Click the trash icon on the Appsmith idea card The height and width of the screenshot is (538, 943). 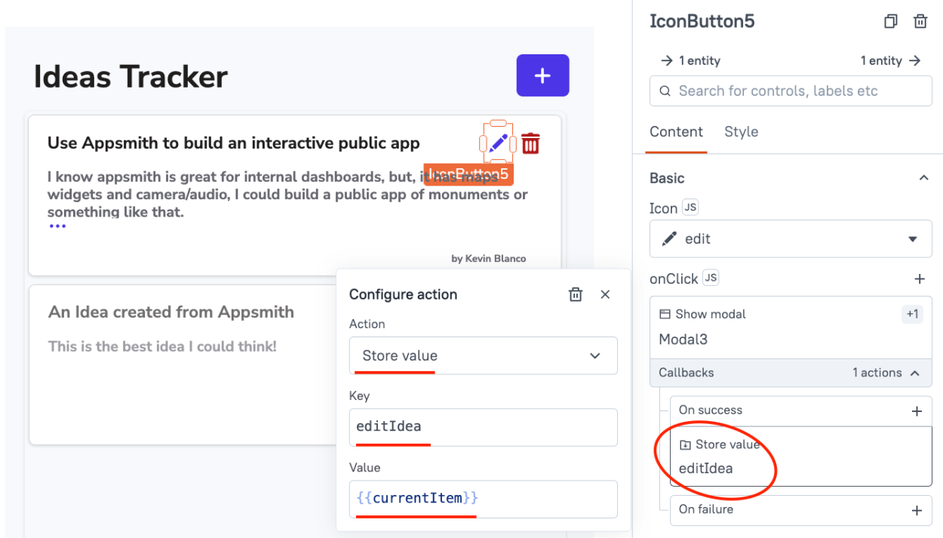click(x=531, y=143)
